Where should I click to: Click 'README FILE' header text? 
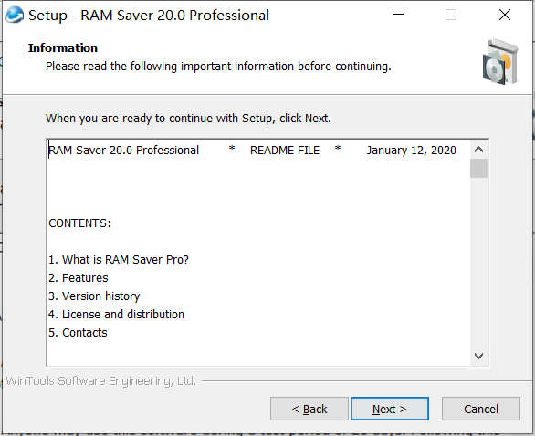click(285, 151)
